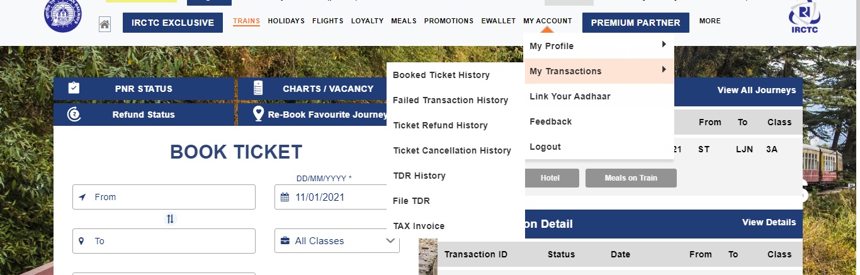
Task: Open Booked Ticket History menu entry
Action: (441, 75)
